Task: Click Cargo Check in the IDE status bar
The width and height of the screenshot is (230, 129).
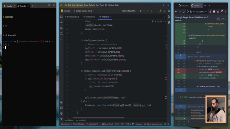Action: (108, 124)
